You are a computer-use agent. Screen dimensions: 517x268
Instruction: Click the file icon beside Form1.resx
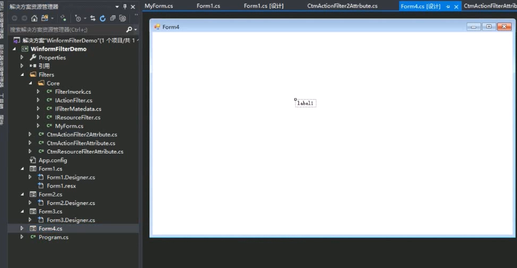(x=41, y=186)
